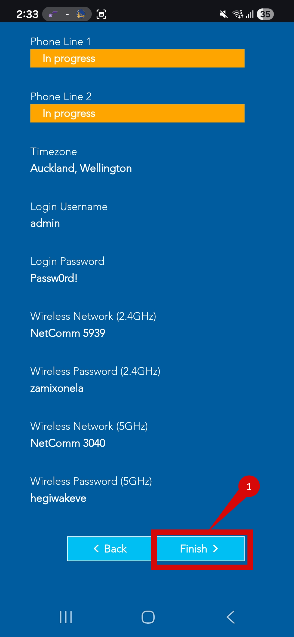Tap Phone Line 2 progress bar

137,113
